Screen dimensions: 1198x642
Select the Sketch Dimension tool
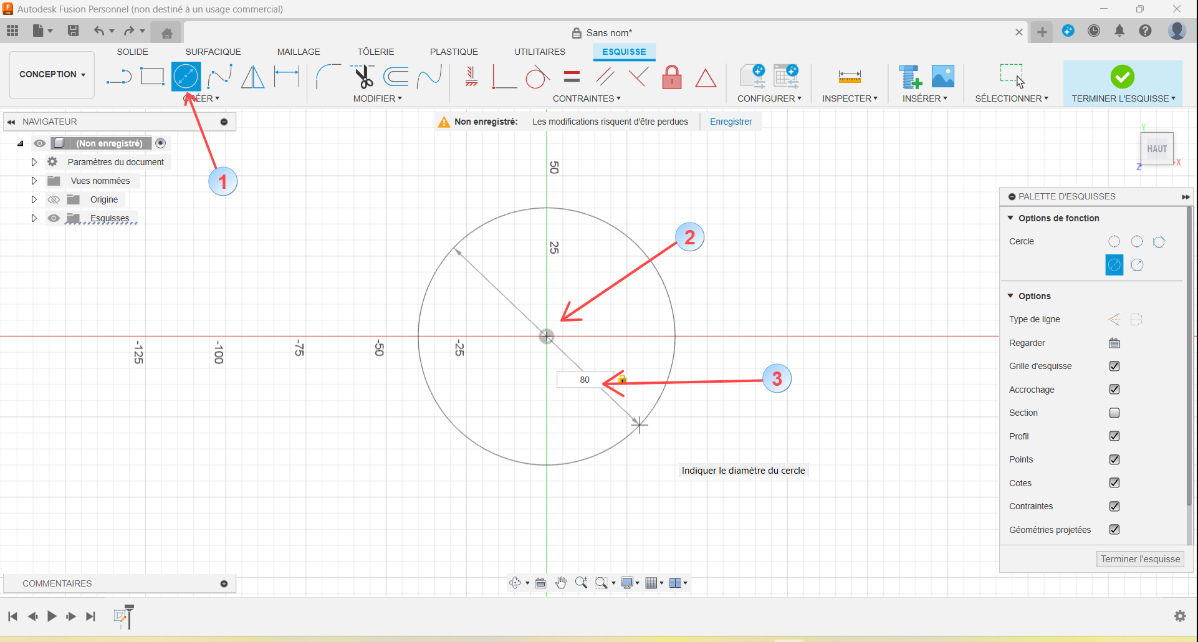point(287,77)
